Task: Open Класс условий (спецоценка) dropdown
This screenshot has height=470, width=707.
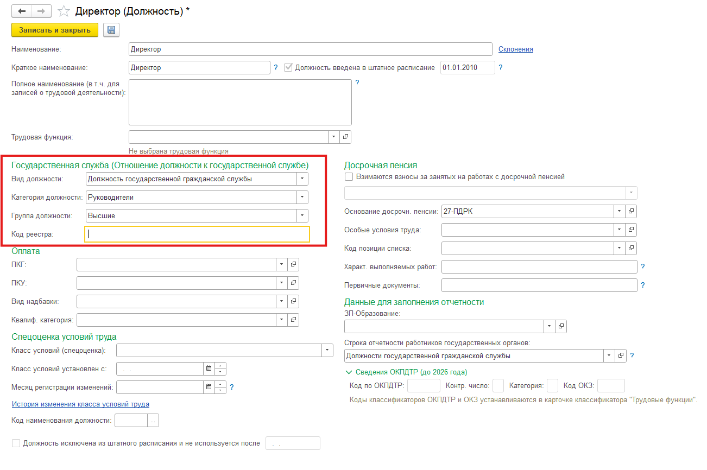Action: [x=327, y=351]
